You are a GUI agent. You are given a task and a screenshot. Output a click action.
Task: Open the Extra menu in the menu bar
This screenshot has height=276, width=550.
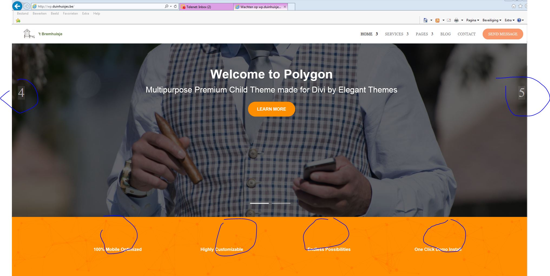[85, 13]
